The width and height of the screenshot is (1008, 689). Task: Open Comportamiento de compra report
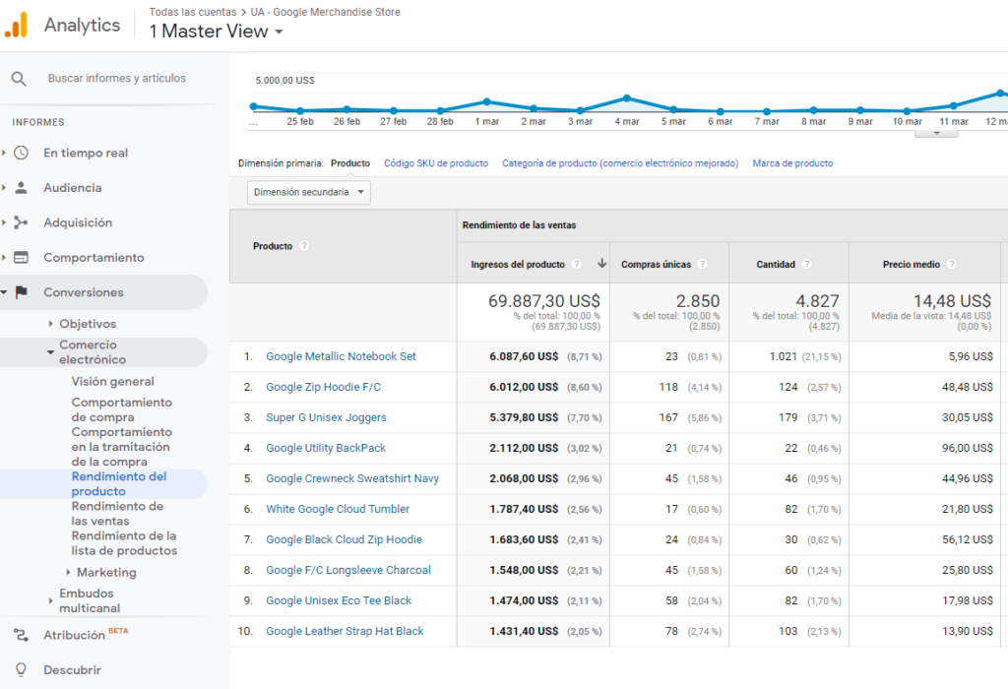point(121,409)
